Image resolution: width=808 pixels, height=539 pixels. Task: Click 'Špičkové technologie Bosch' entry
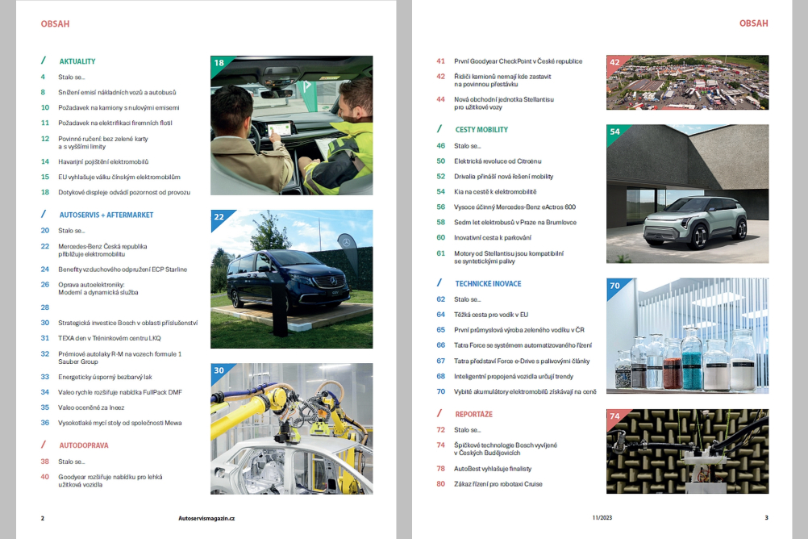(x=506, y=449)
